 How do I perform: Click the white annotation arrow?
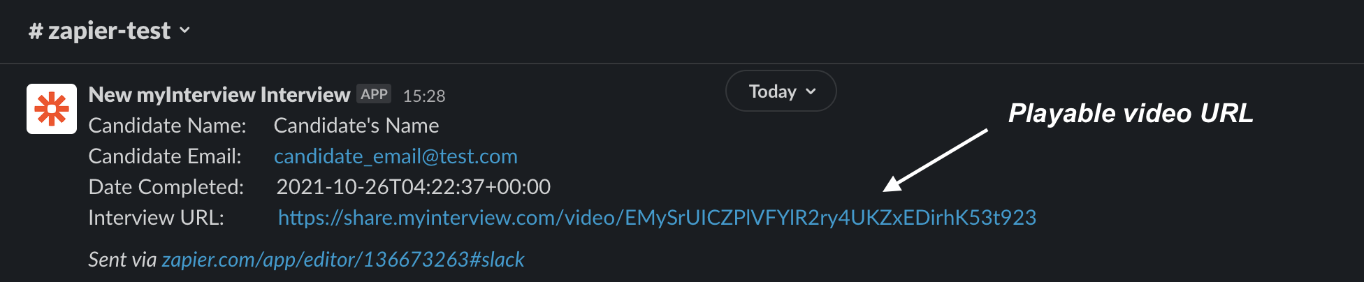[x=935, y=160]
